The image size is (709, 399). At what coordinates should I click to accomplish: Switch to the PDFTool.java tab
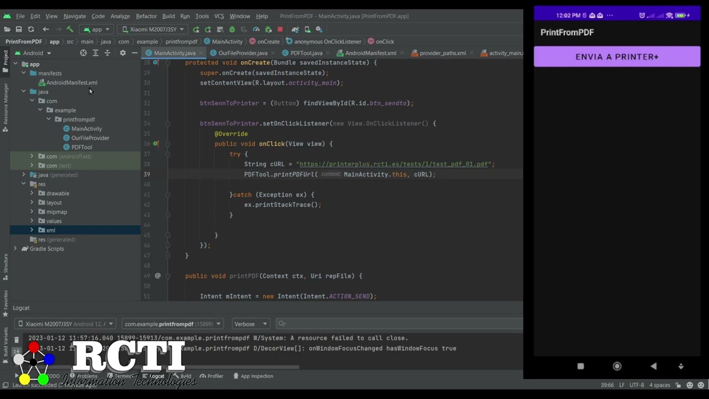[306, 53]
